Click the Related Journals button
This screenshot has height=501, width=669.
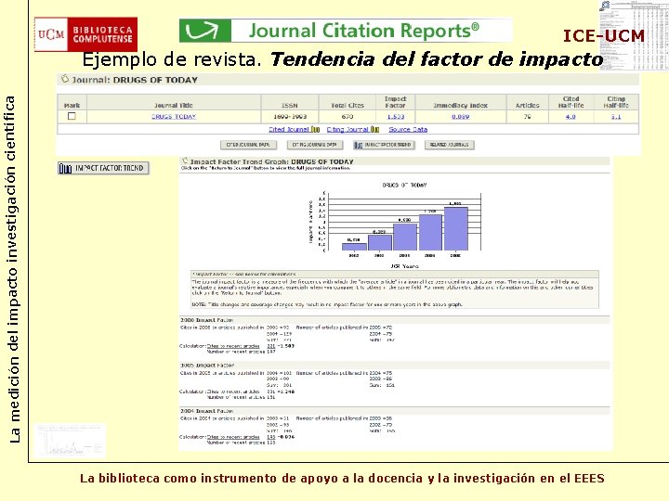click(x=450, y=145)
